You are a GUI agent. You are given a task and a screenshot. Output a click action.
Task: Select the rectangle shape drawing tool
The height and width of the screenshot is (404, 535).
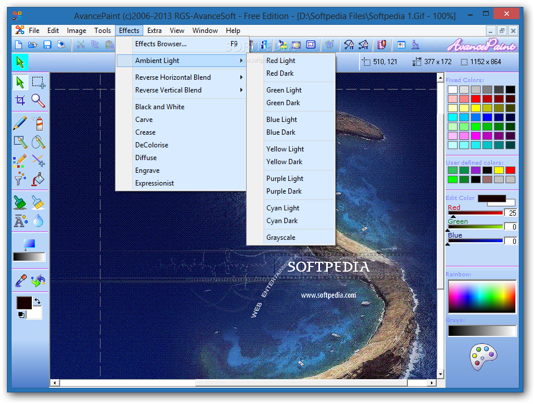pos(20,142)
